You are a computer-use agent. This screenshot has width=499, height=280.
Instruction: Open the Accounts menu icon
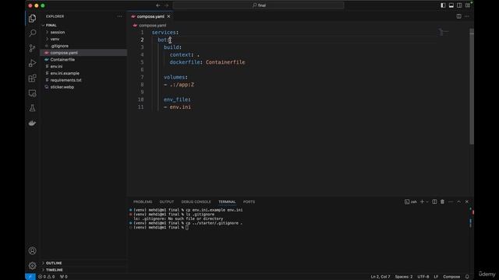32,250
